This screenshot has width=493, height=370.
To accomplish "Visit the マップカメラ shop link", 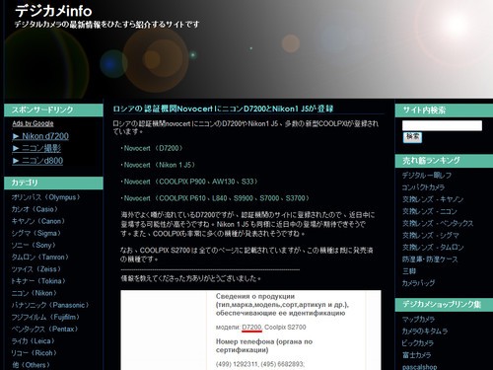I will pyautogui.click(x=418, y=319).
